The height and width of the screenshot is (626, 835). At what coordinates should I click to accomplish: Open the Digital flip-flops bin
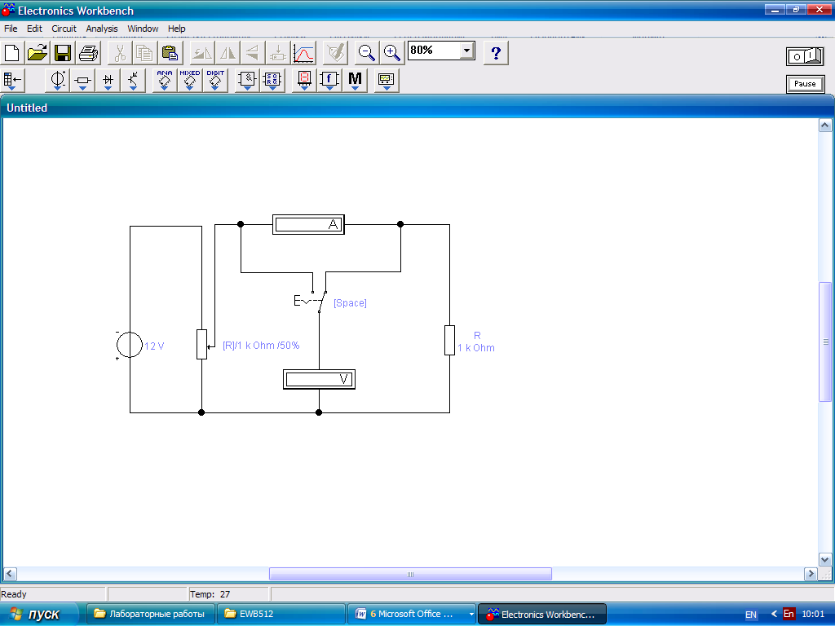coord(272,81)
